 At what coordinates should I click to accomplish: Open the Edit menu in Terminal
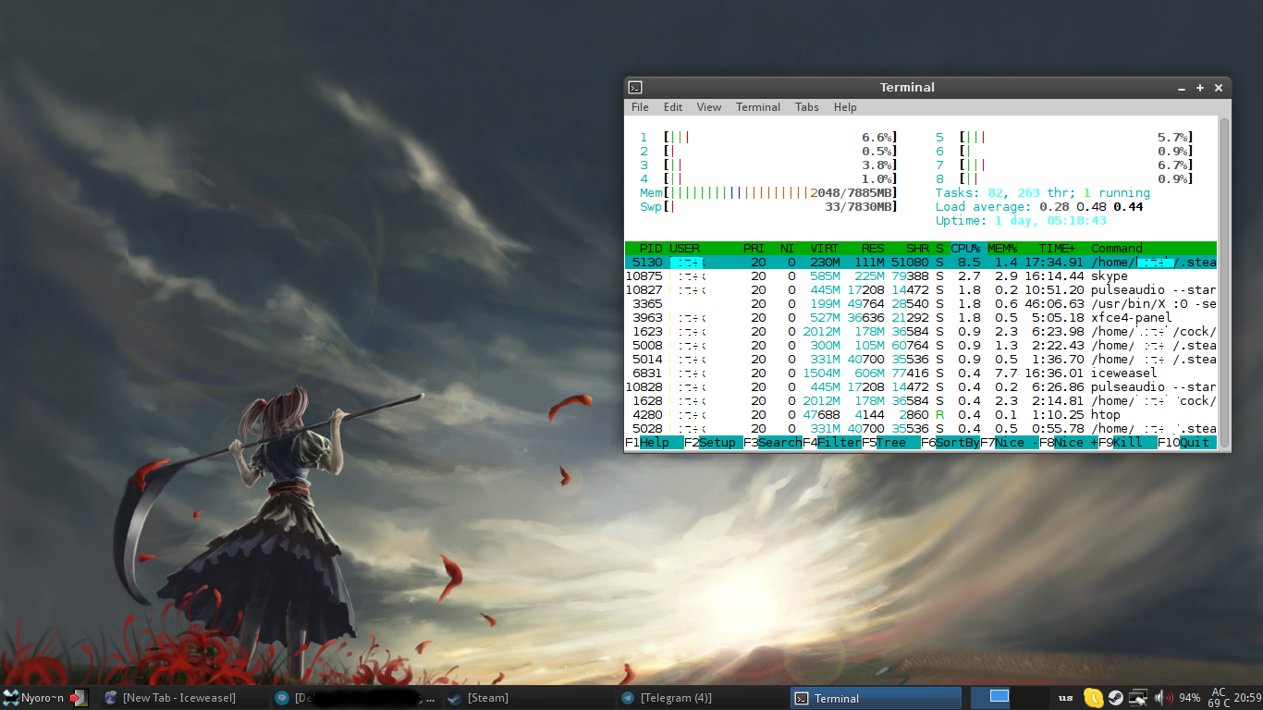tap(673, 107)
